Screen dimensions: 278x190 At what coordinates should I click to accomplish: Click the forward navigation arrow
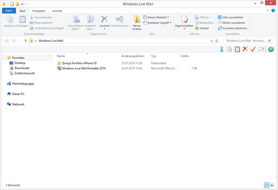tap(14, 41)
